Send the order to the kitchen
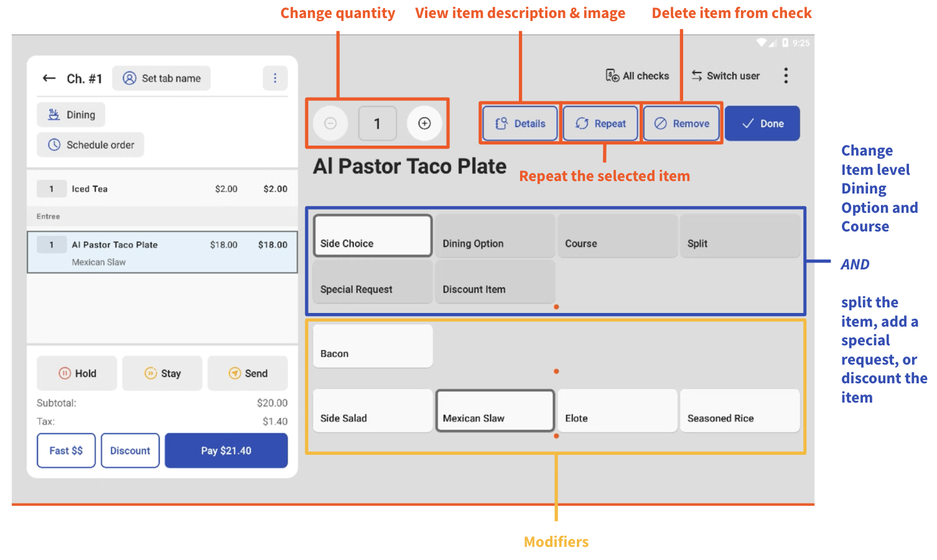This screenshot has height=560, width=937. click(x=248, y=373)
